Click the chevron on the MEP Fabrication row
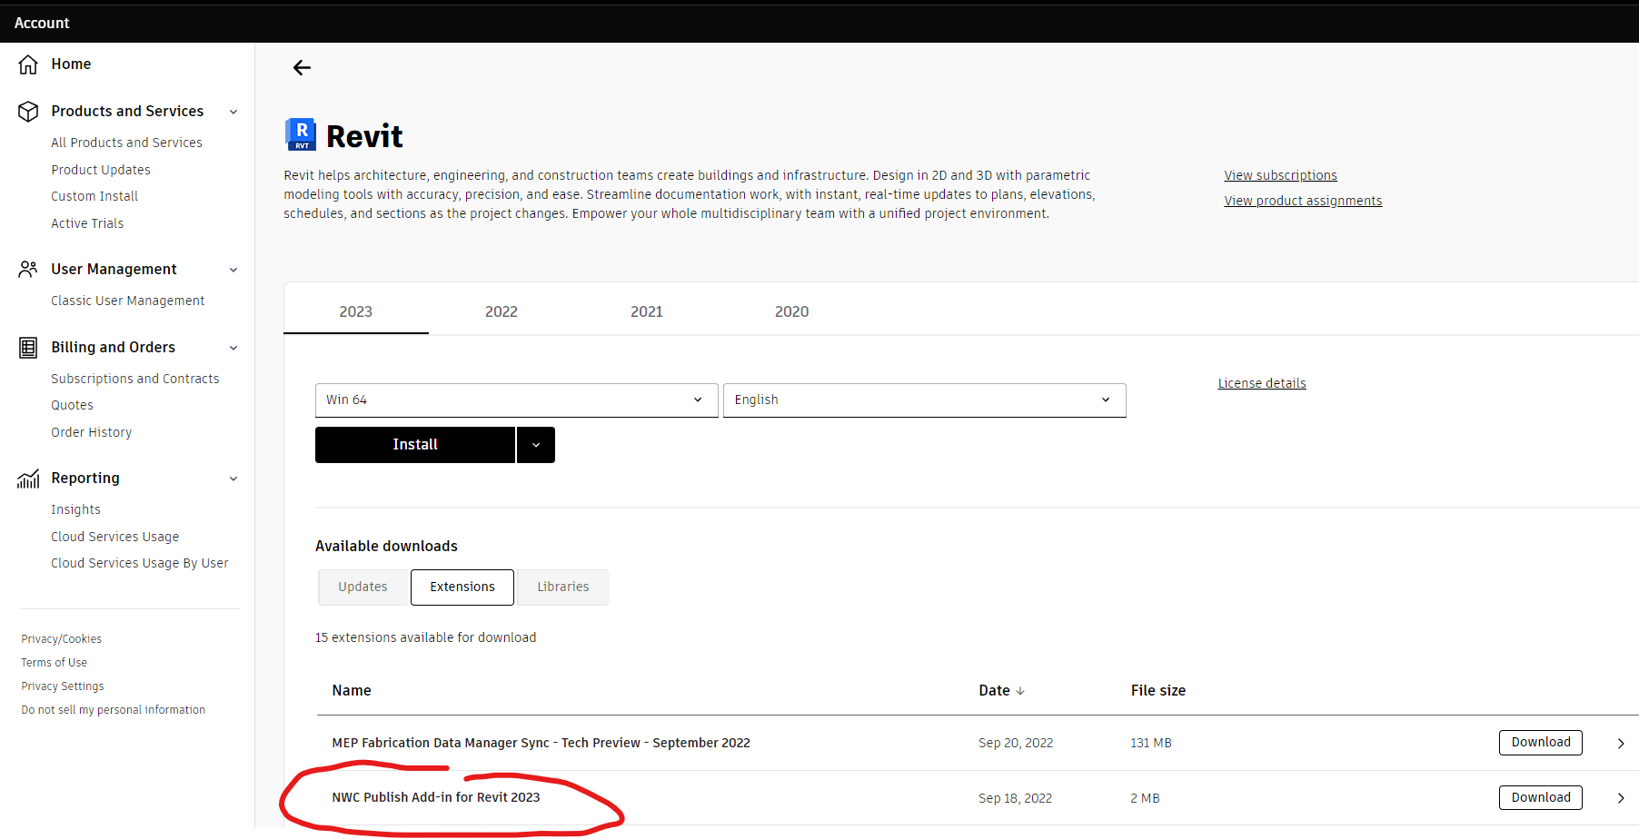 (1620, 743)
